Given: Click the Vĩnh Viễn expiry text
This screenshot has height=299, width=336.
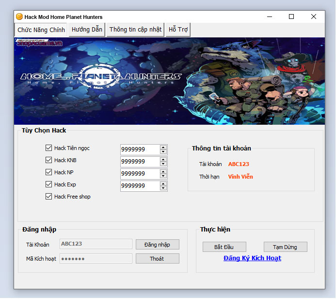Looking at the screenshot, I should click(240, 177).
